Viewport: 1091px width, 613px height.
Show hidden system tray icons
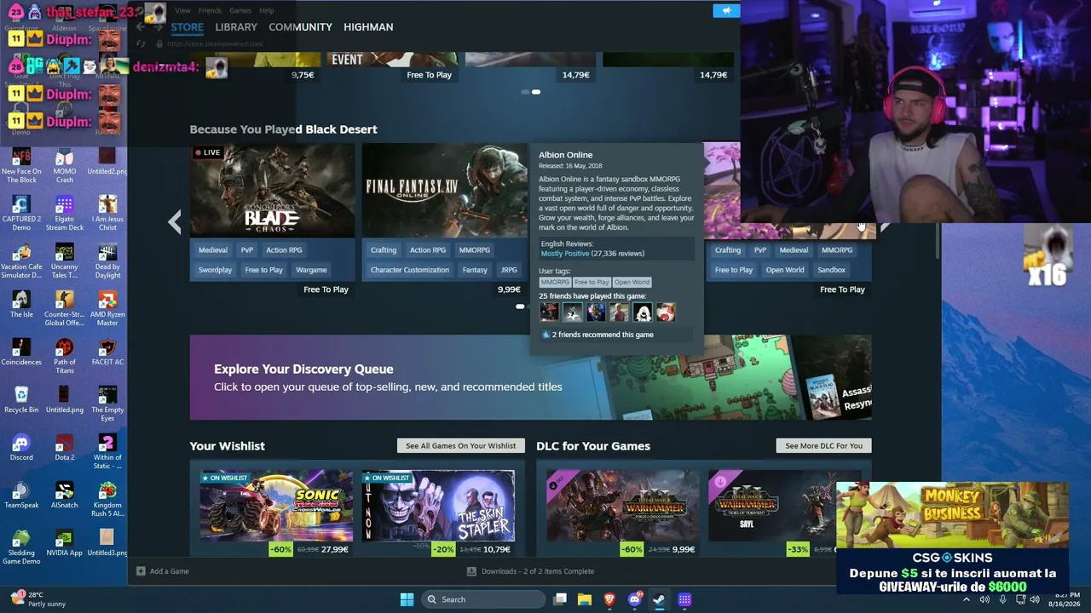(967, 599)
